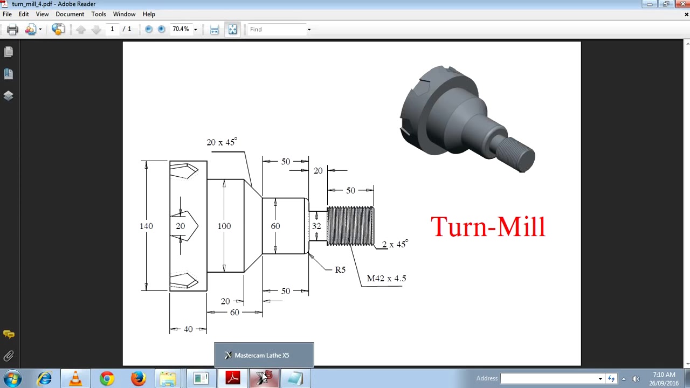Image resolution: width=690 pixels, height=388 pixels.
Task: Click the page number field
Action: (112, 29)
